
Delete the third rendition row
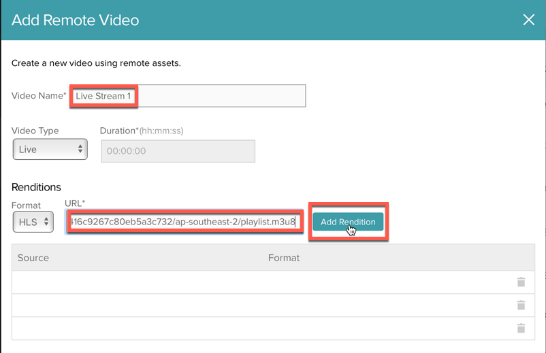[x=521, y=328]
